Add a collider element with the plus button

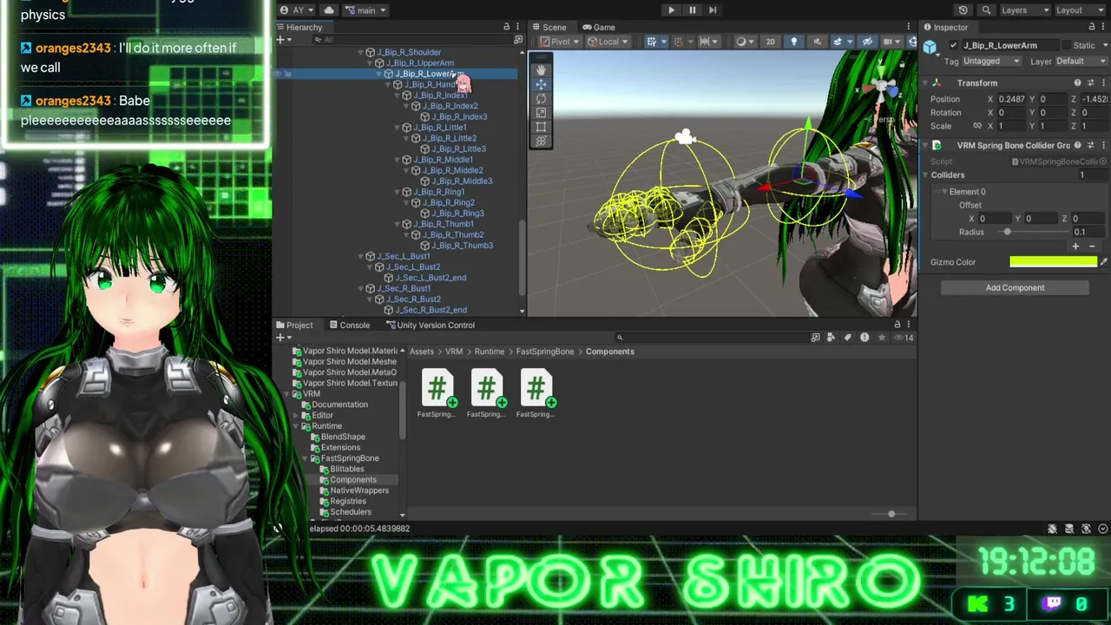click(x=1075, y=247)
